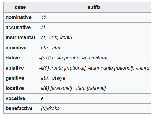Click the dative suffix containing nimittam
This screenshot has width=156, height=119.
(95, 58)
